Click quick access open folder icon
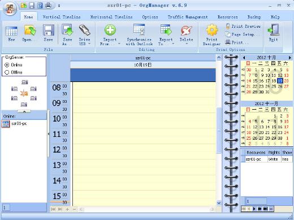Image resolution: width=294 pixels, height=220 pixels. click(24, 6)
